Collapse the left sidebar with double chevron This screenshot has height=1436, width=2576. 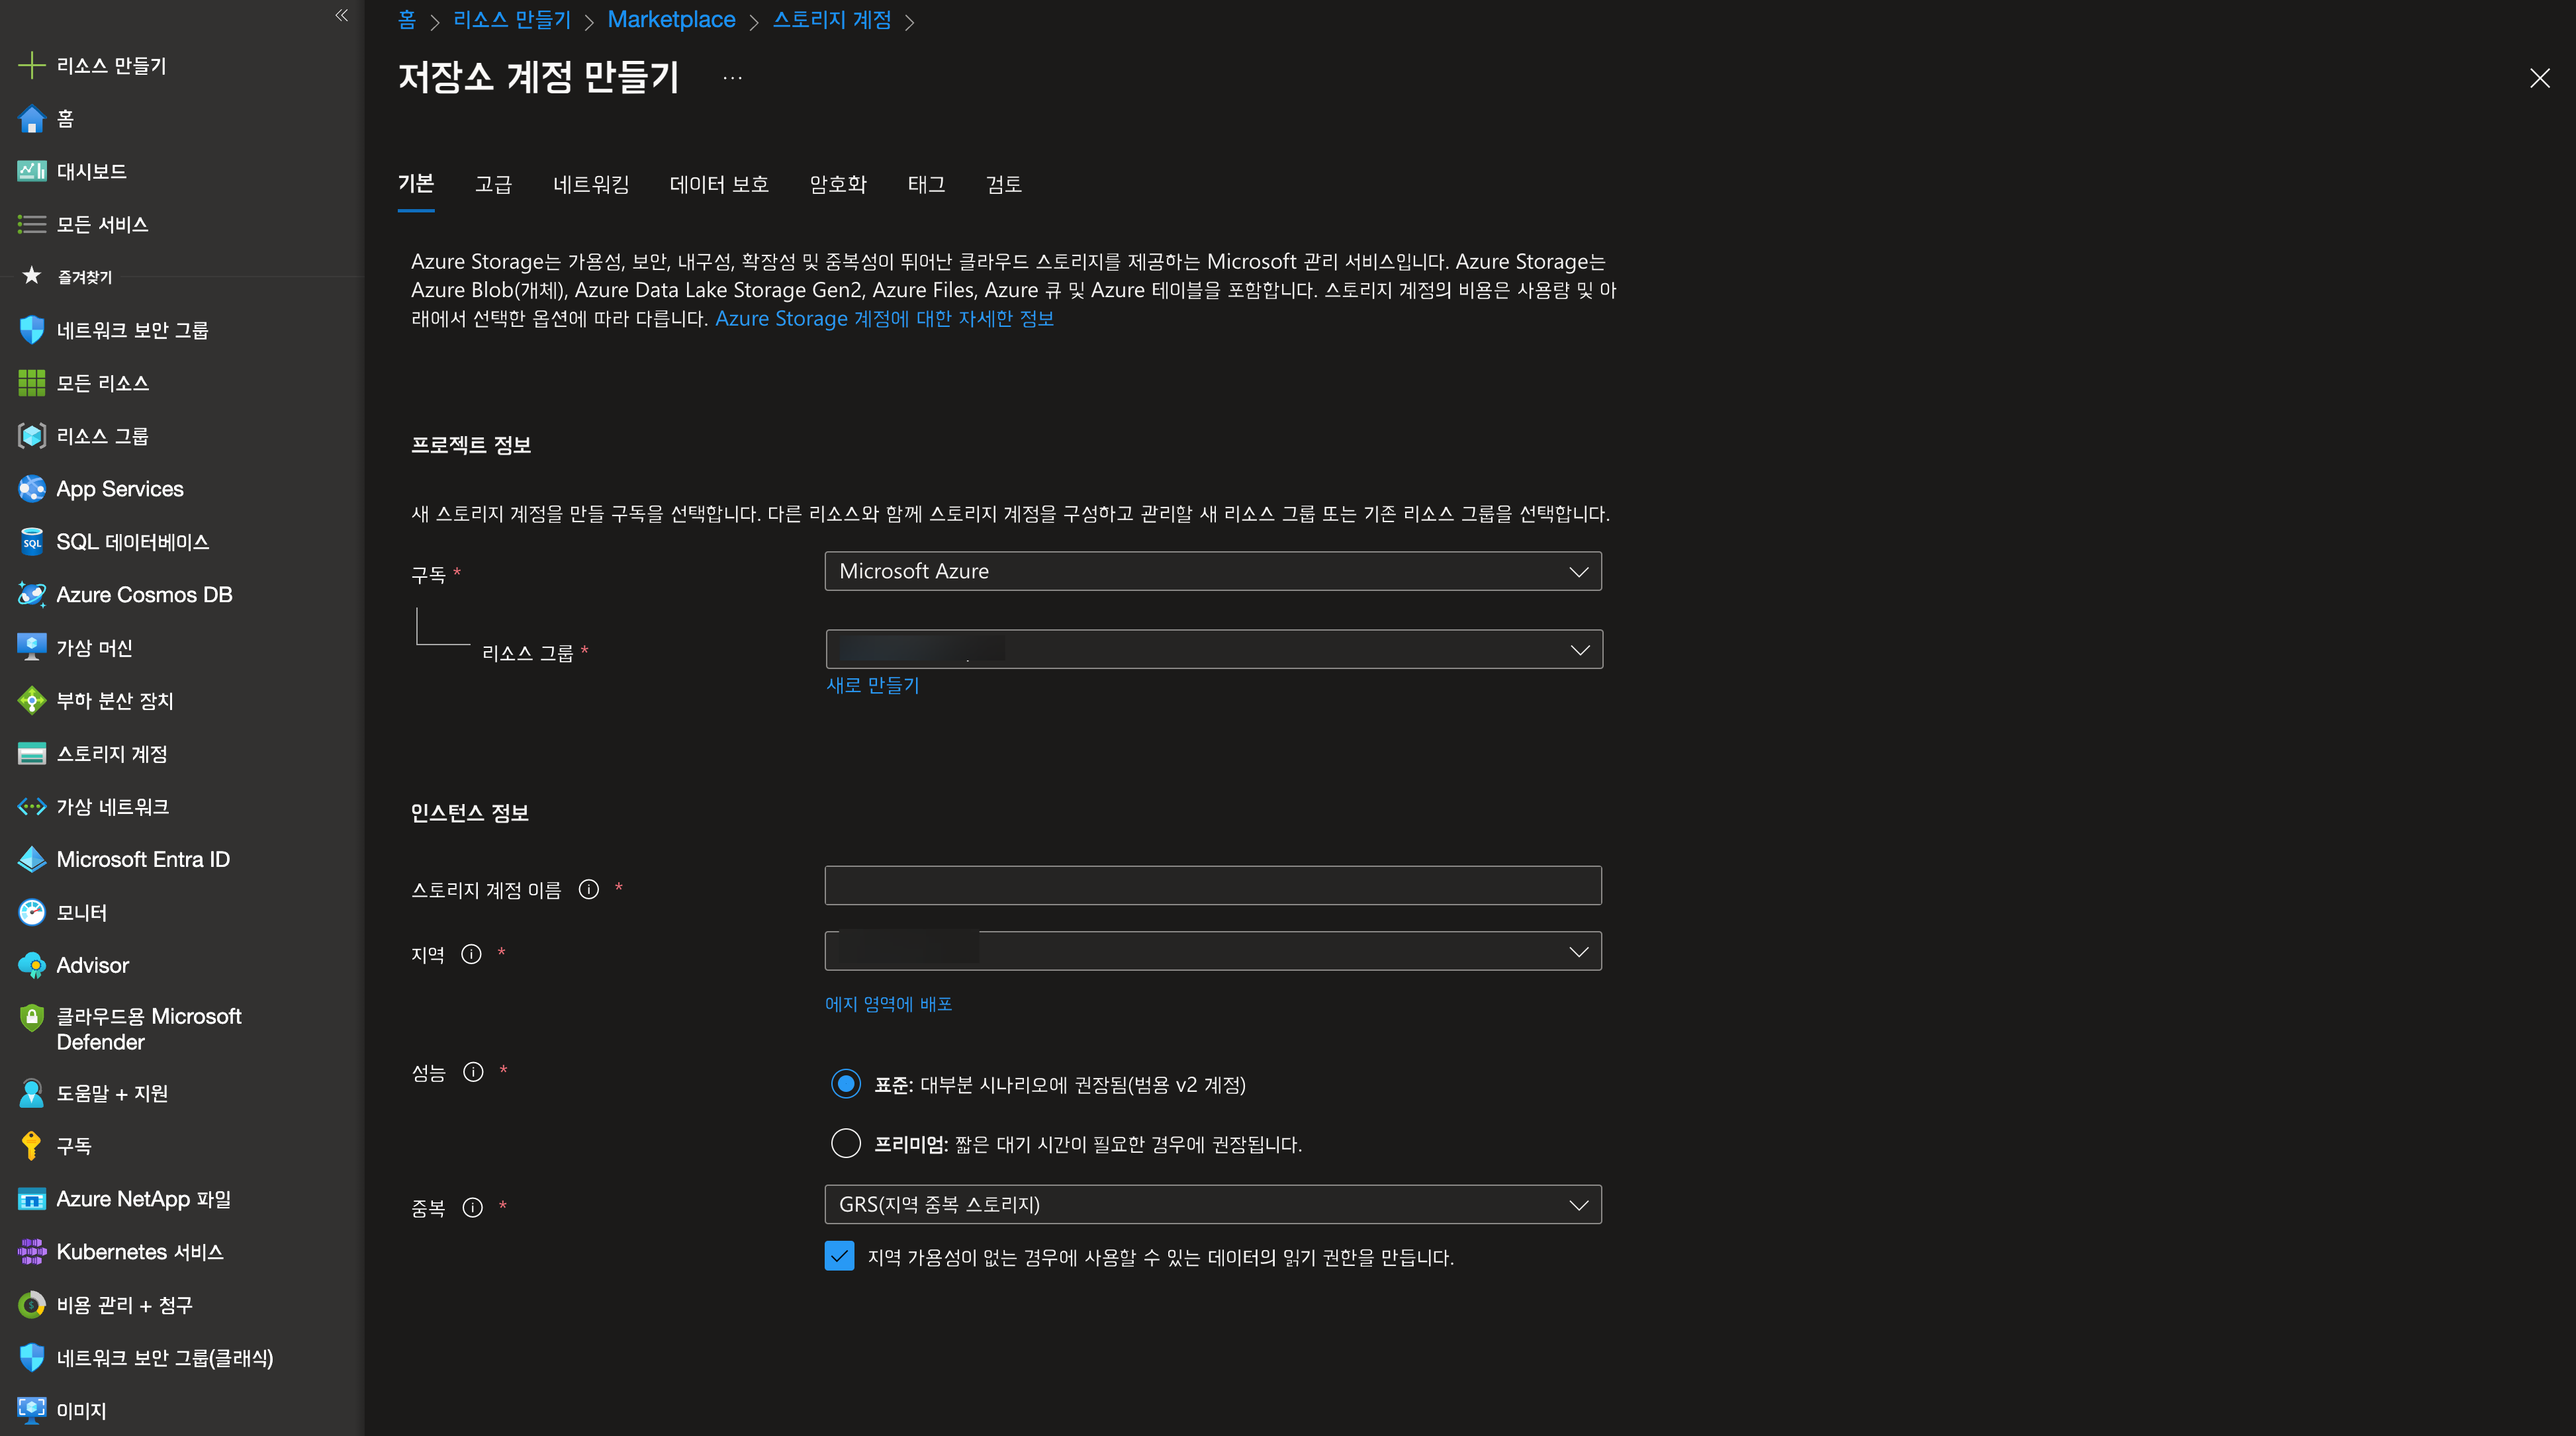tap(342, 15)
